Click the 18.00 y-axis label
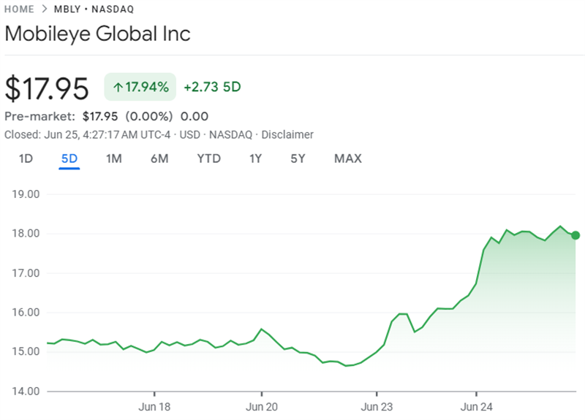Image resolution: width=585 pixels, height=420 pixels. coord(26,233)
